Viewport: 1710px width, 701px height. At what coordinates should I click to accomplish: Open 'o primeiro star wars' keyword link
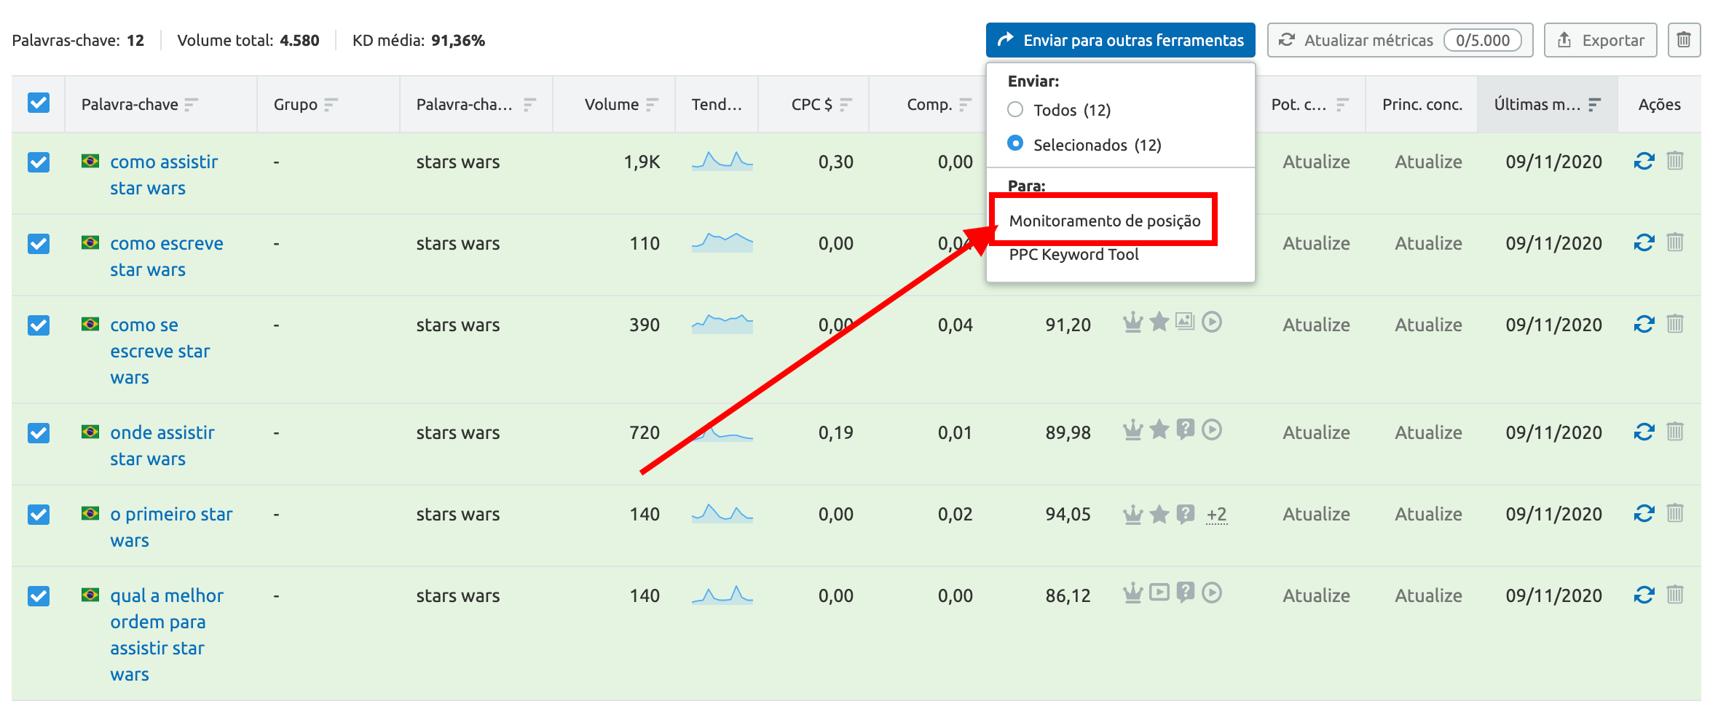coord(171,527)
